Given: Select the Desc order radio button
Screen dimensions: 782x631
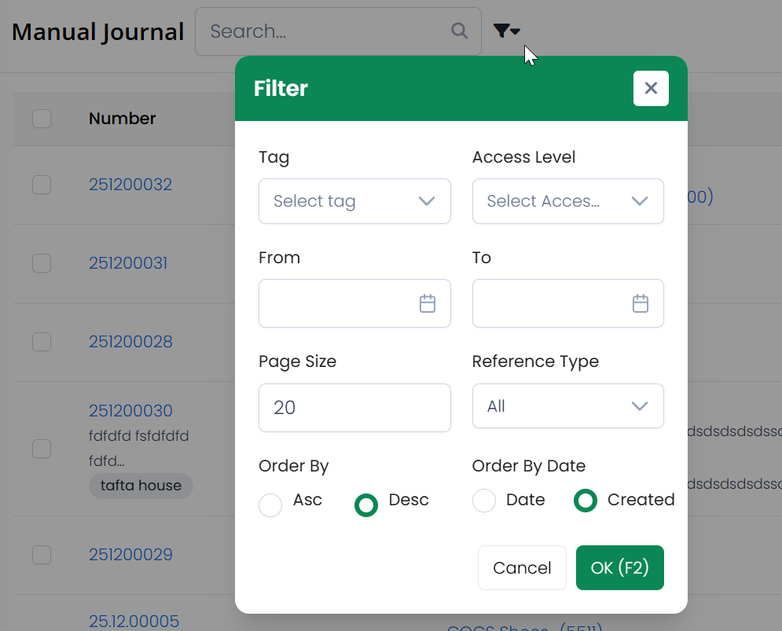Looking at the screenshot, I should tap(366, 505).
